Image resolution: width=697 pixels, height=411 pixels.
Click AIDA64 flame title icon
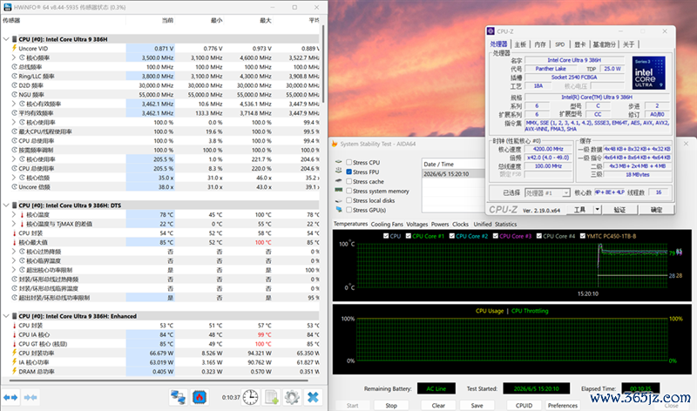pos(335,144)
